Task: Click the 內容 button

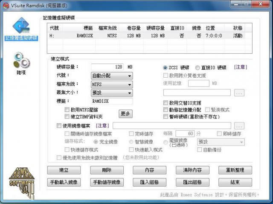Action: coord(149,170)
